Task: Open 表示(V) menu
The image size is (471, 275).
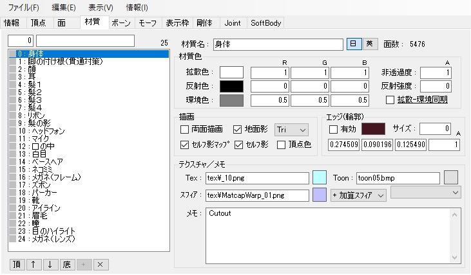Action: pos(101,8)
